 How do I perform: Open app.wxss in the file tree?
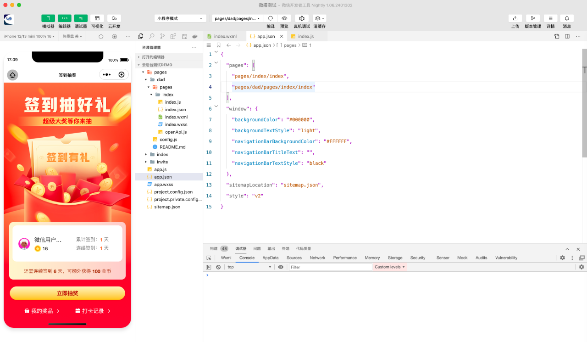(169, 185)
